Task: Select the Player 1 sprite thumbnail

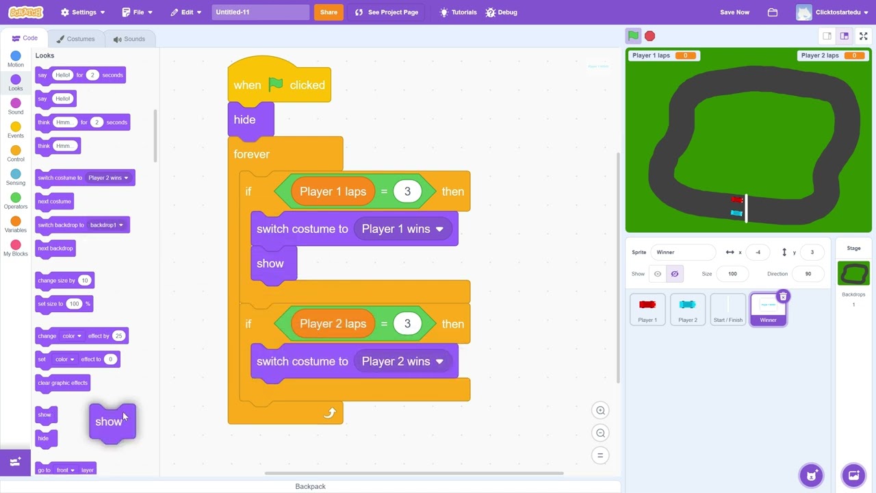Action: [x=647, y=309]
